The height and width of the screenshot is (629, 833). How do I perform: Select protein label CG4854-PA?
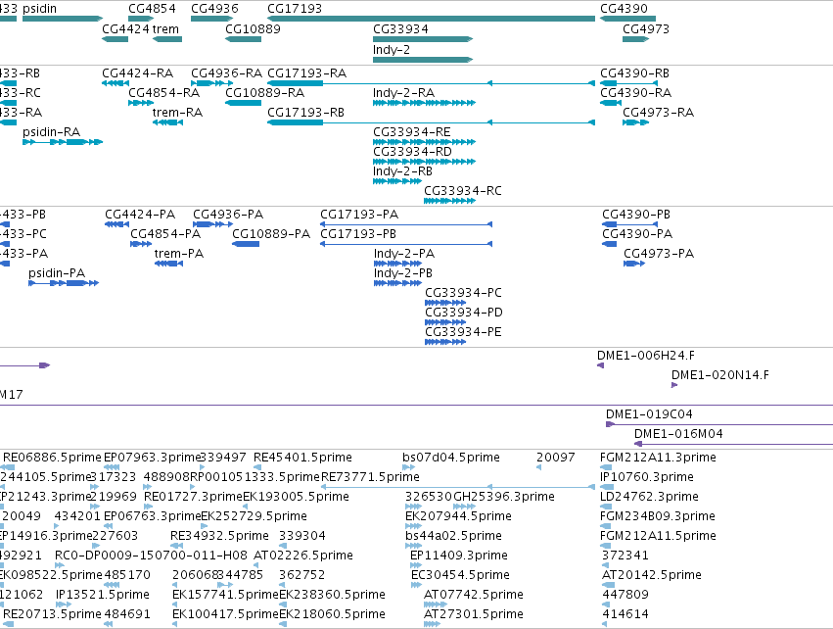pos(165,234)
